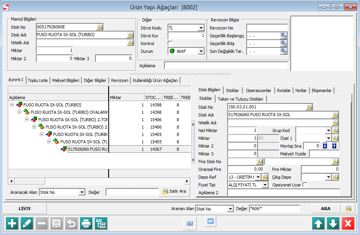Open calendar picker for Geçerlilik Başlangıç
The image size is (360, 235).
click(x=284, y=36)
